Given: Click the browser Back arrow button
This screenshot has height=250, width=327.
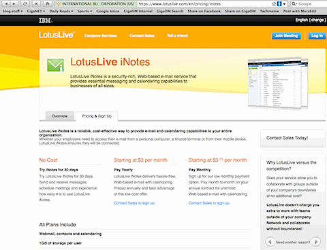Looking at the screenshot, I should click(7, 3).
